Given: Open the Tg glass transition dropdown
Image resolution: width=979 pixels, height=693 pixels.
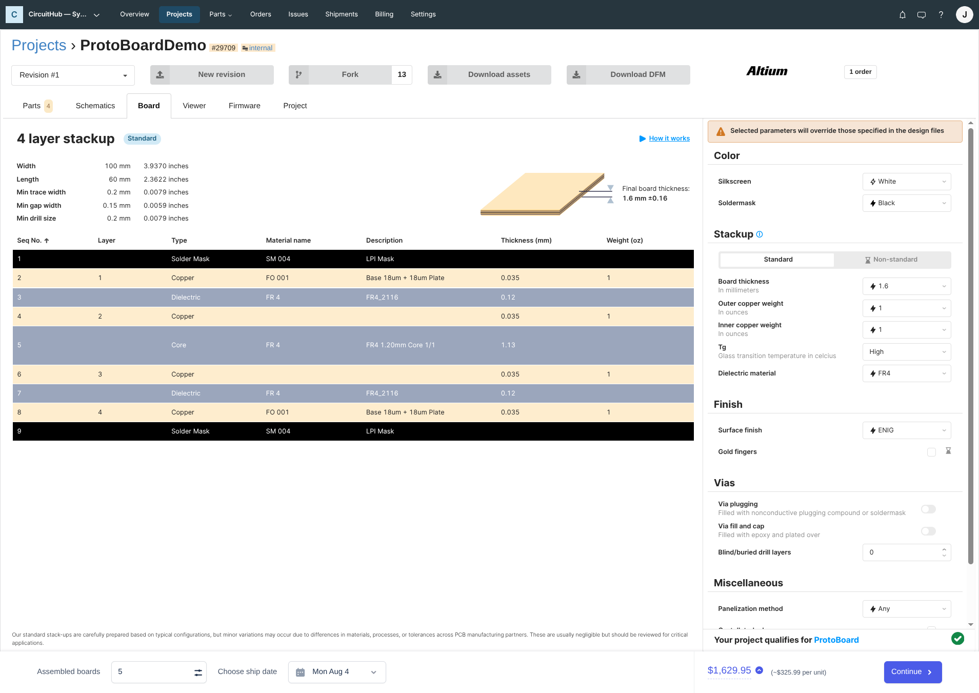Looking at the screenshot, I should 906,351.
